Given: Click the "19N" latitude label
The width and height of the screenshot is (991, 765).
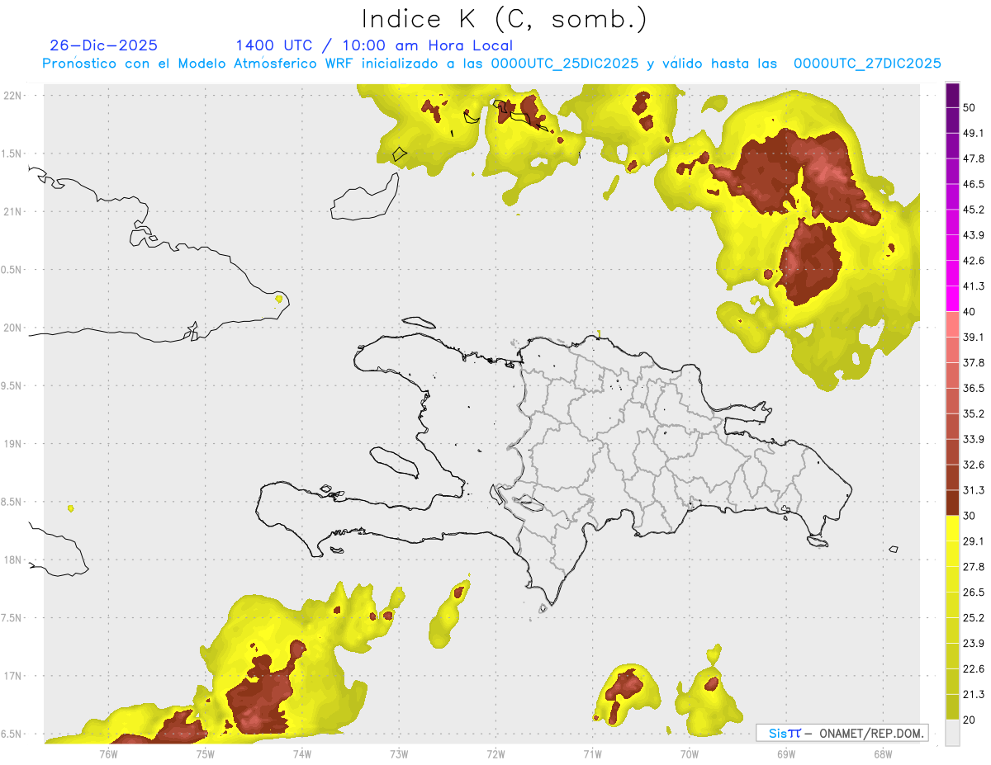Looking at the screenshot, I should click(x=12, y=443).
